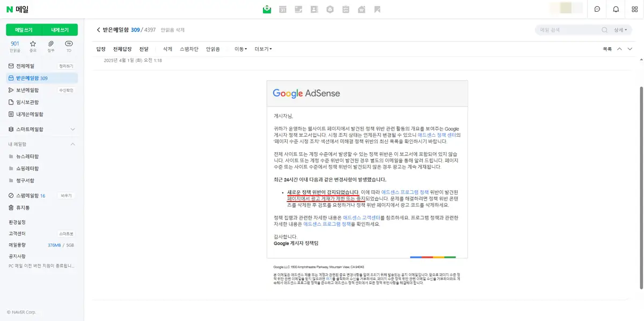This screenshot has height=321, width=644.
Task: Open 임시보관함 drafts folder
Action: click(x=27, y=102)
